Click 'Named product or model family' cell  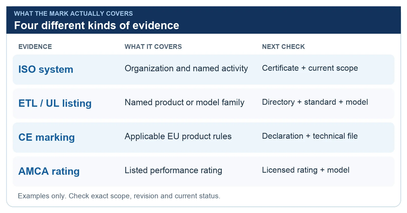(184, 102)
